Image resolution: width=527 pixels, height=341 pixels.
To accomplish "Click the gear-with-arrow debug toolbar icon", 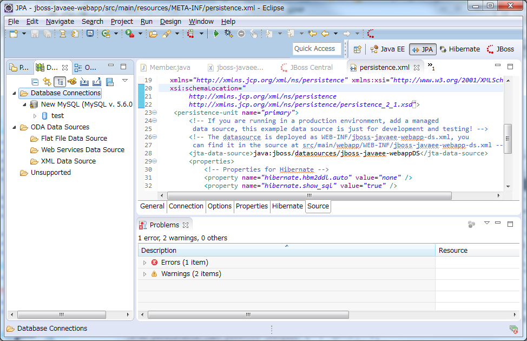I will click(228, 34).
